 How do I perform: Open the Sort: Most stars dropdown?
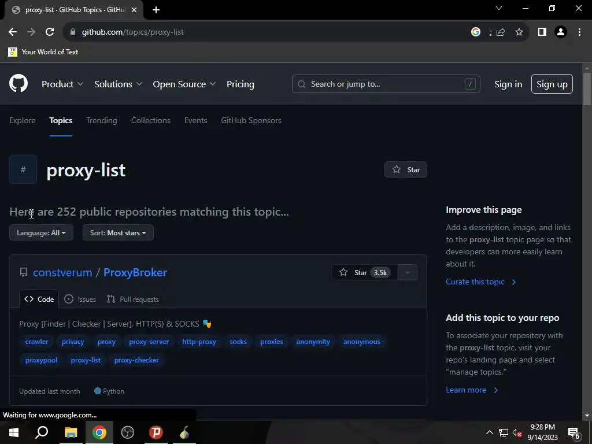tap(118, 232)
